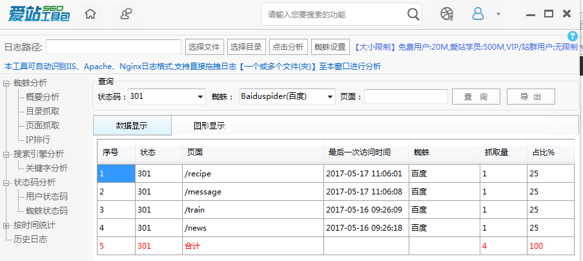Click the blue user account icon
Screen dimensions: 583x261
pyautogui.click(x=478, y=14)
